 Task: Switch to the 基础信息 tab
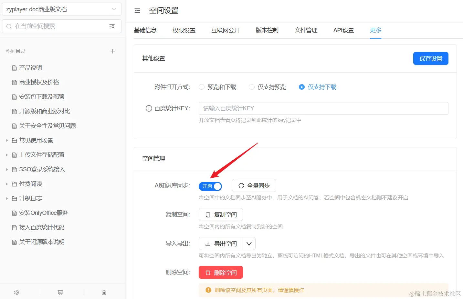pos(145,30)
